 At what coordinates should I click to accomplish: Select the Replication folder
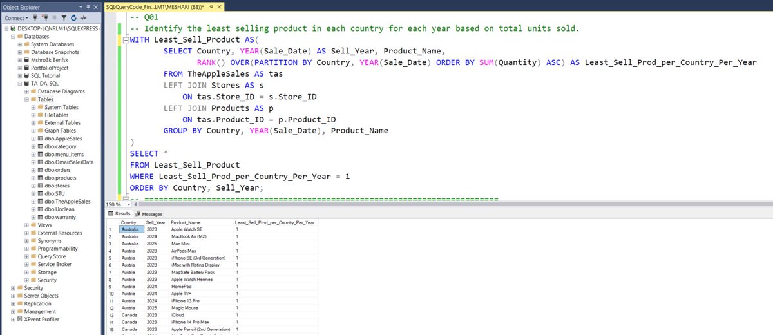coord(37,303)
